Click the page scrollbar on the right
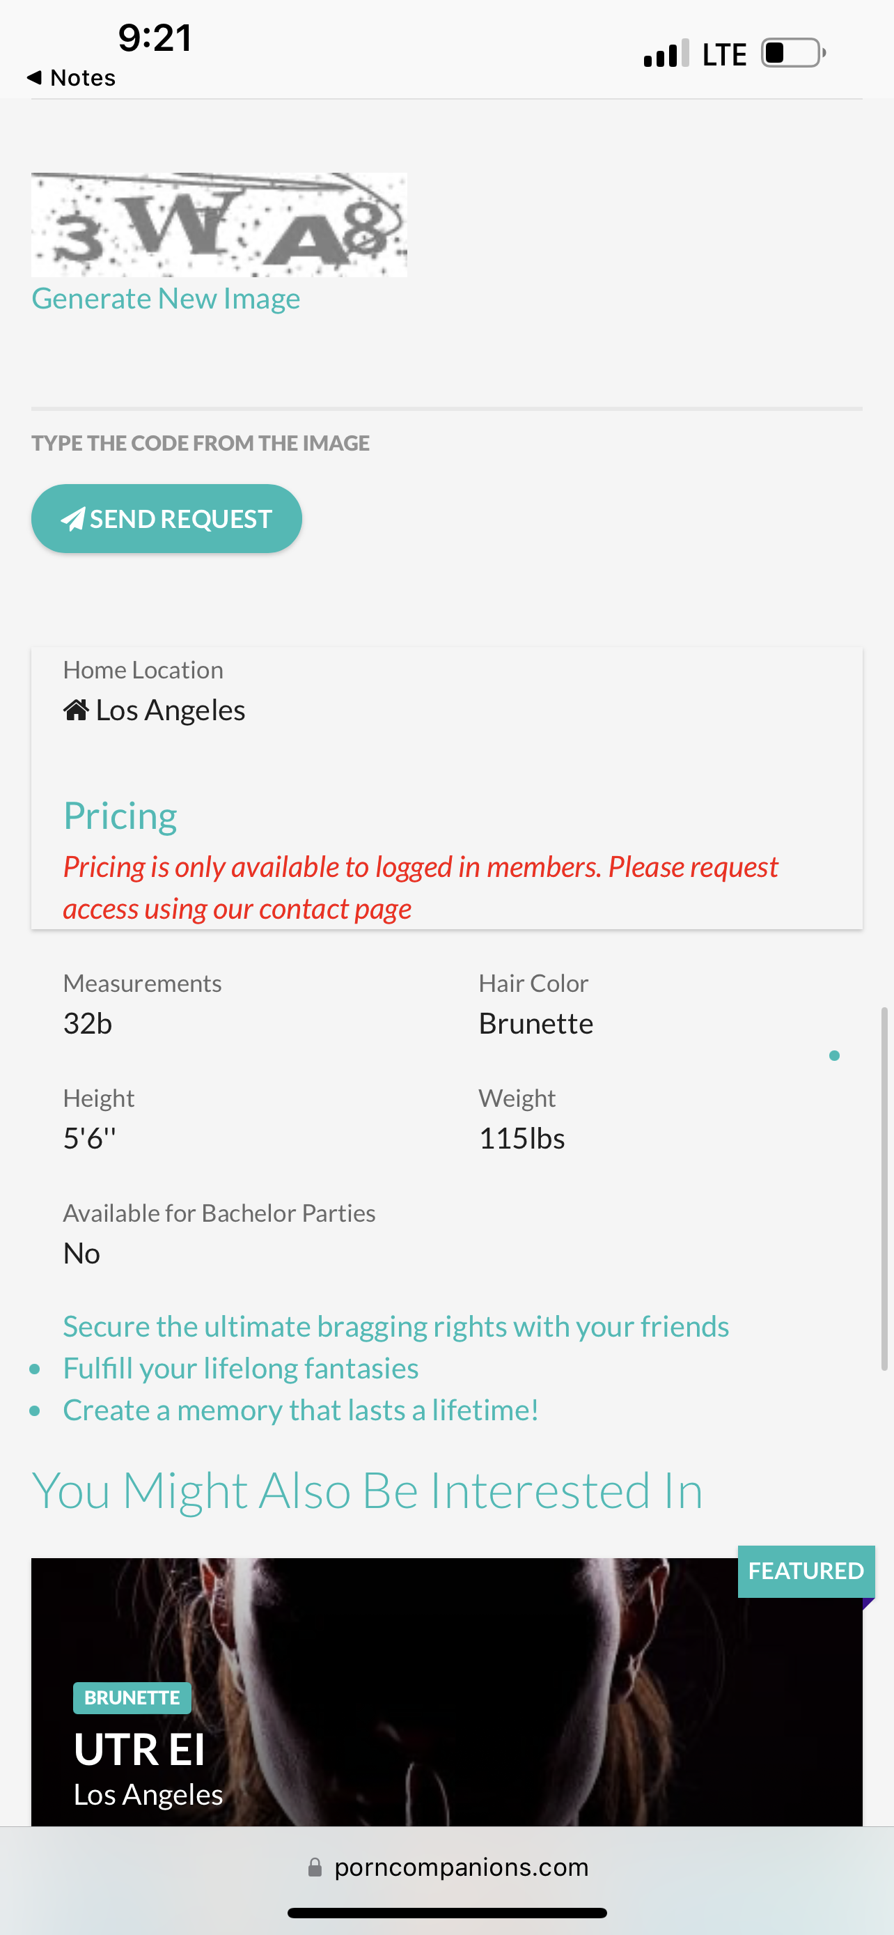894x1935 pixels. (x=884, y=1187)
